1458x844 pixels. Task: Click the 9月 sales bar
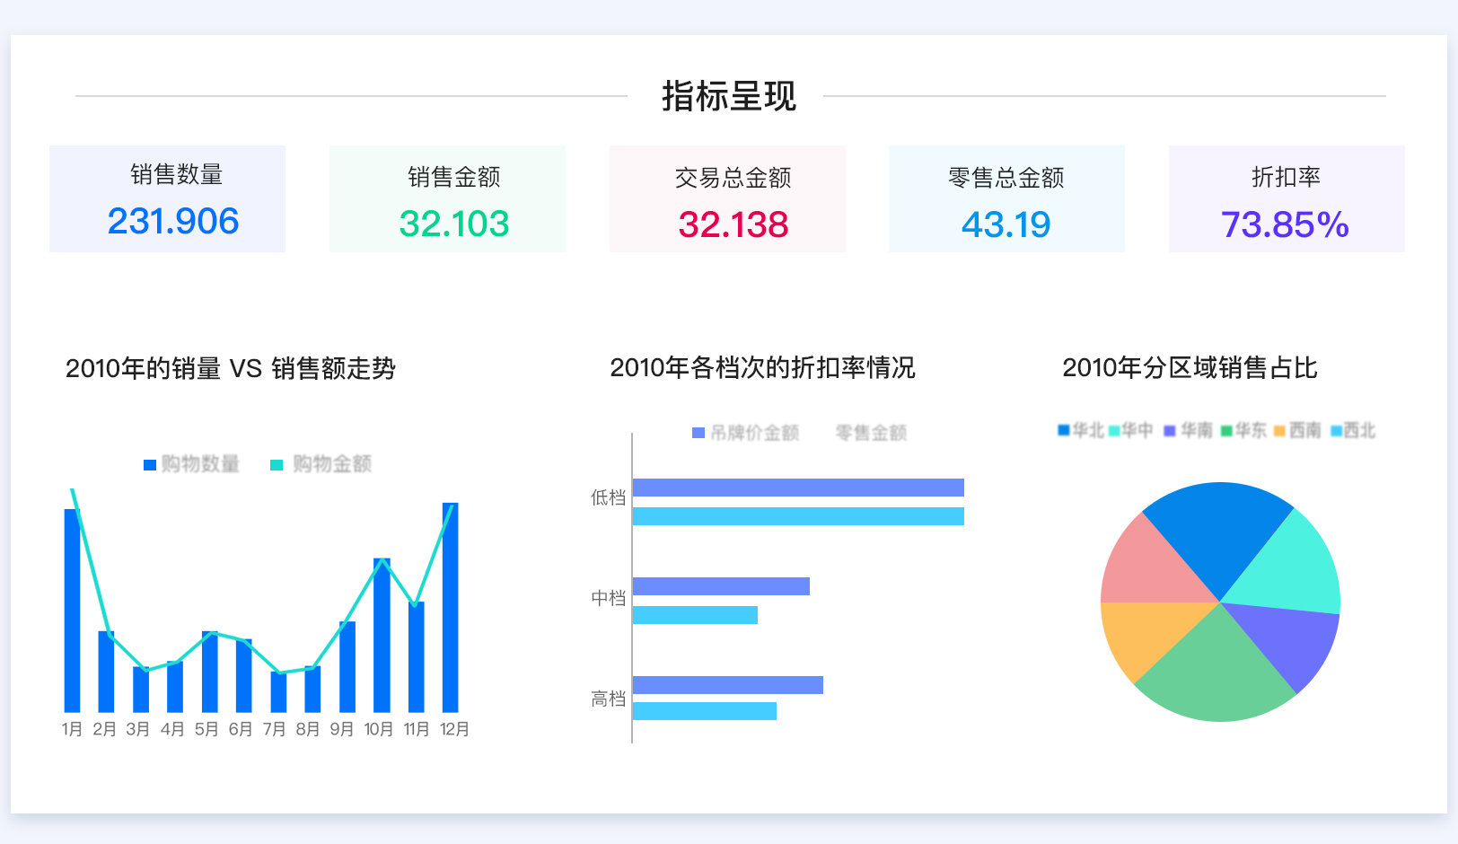click(347, 667)
